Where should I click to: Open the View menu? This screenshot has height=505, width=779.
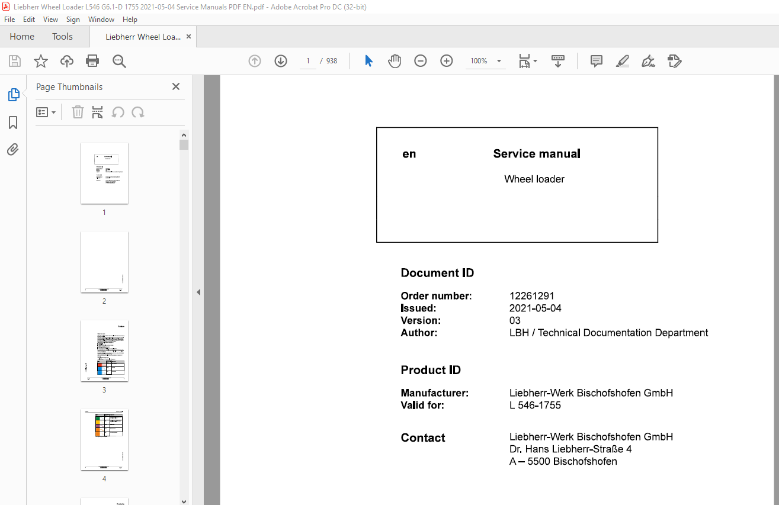pyautogui.click(x=50, y=20)
